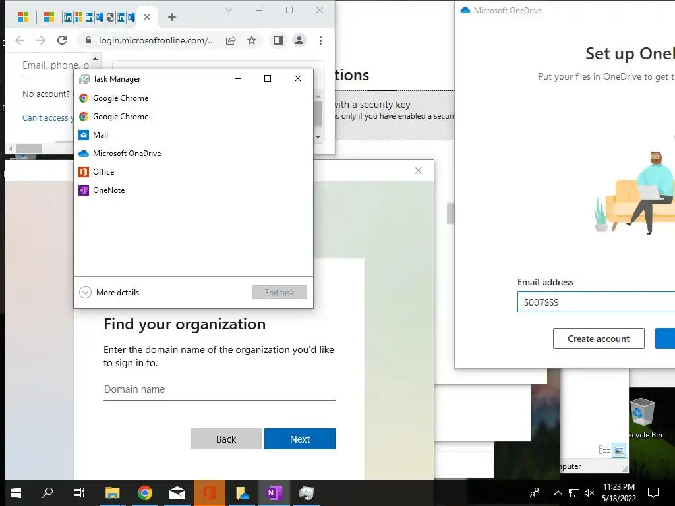Image resolution: width=675 pixels, height=506 pixels.
Task: Expand More details in Task Manager
Action: (x=109, y=293)
